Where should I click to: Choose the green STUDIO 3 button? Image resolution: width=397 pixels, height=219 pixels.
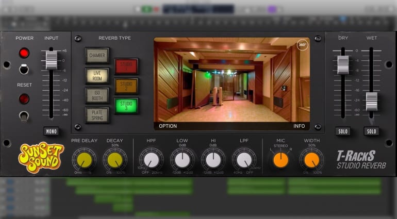coord(126,106)
